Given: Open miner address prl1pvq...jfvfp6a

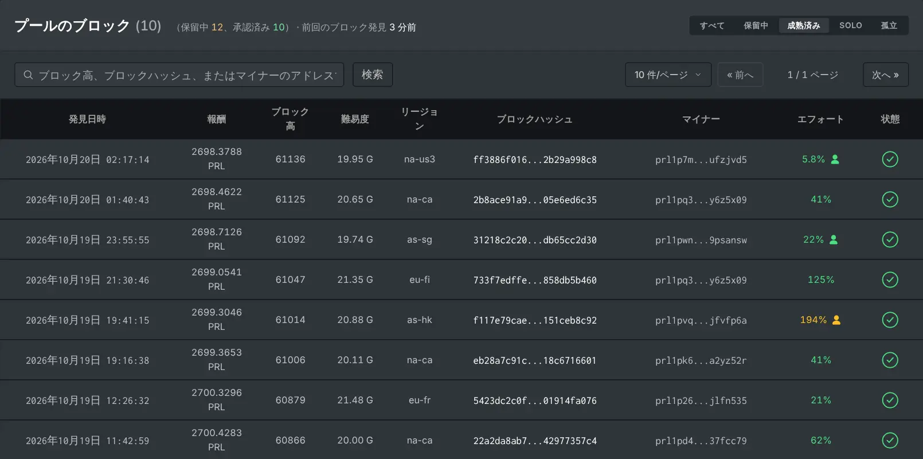Looking at the screenshot, I should pos(701,320).
